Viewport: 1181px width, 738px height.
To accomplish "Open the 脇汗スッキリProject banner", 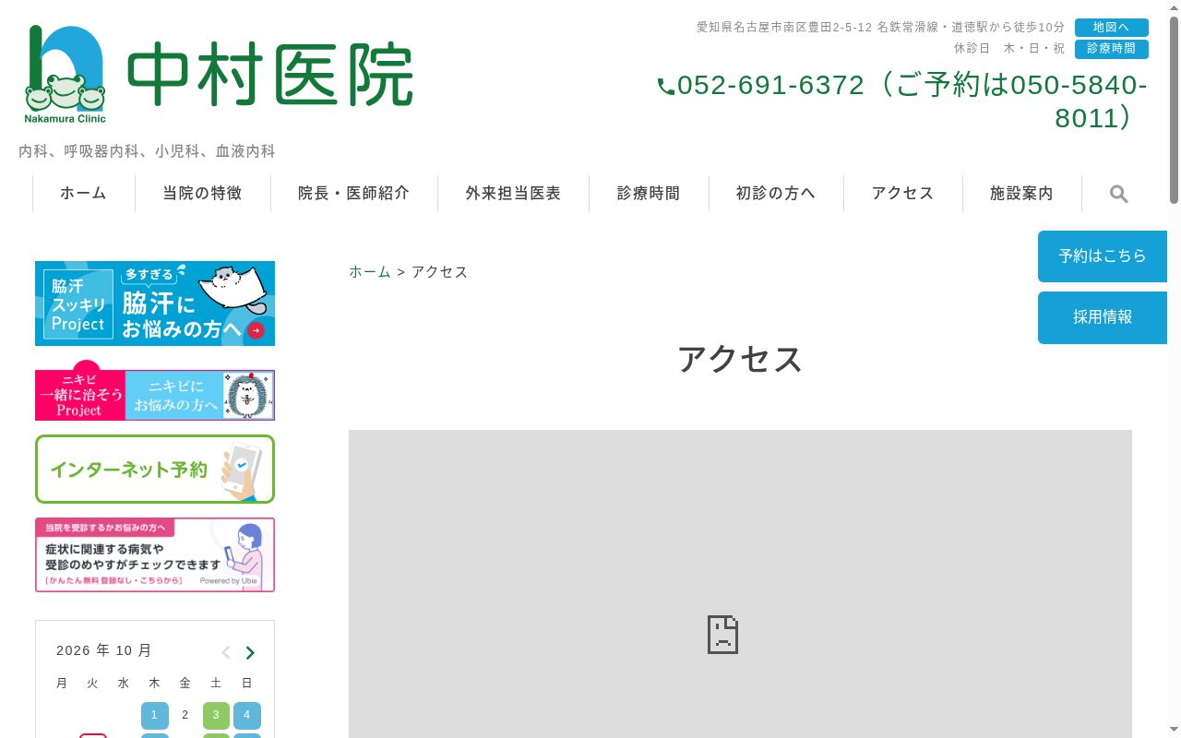I will (155, 304).
